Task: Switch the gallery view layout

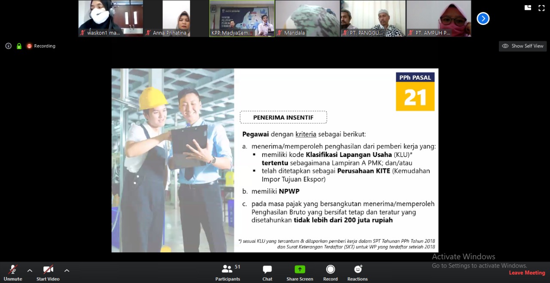Action: pos(528,8)
